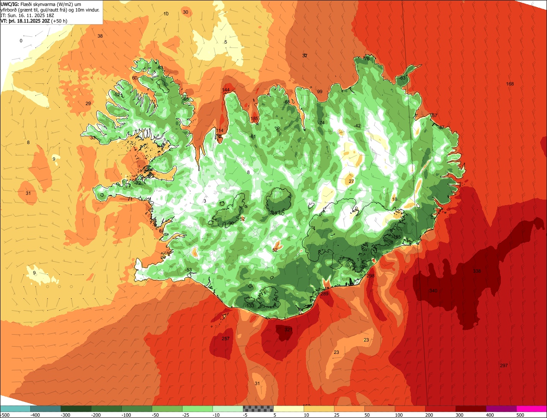Click the 3 value in west-central Iceland
The image size is (547, 418).
click(205, 201)
